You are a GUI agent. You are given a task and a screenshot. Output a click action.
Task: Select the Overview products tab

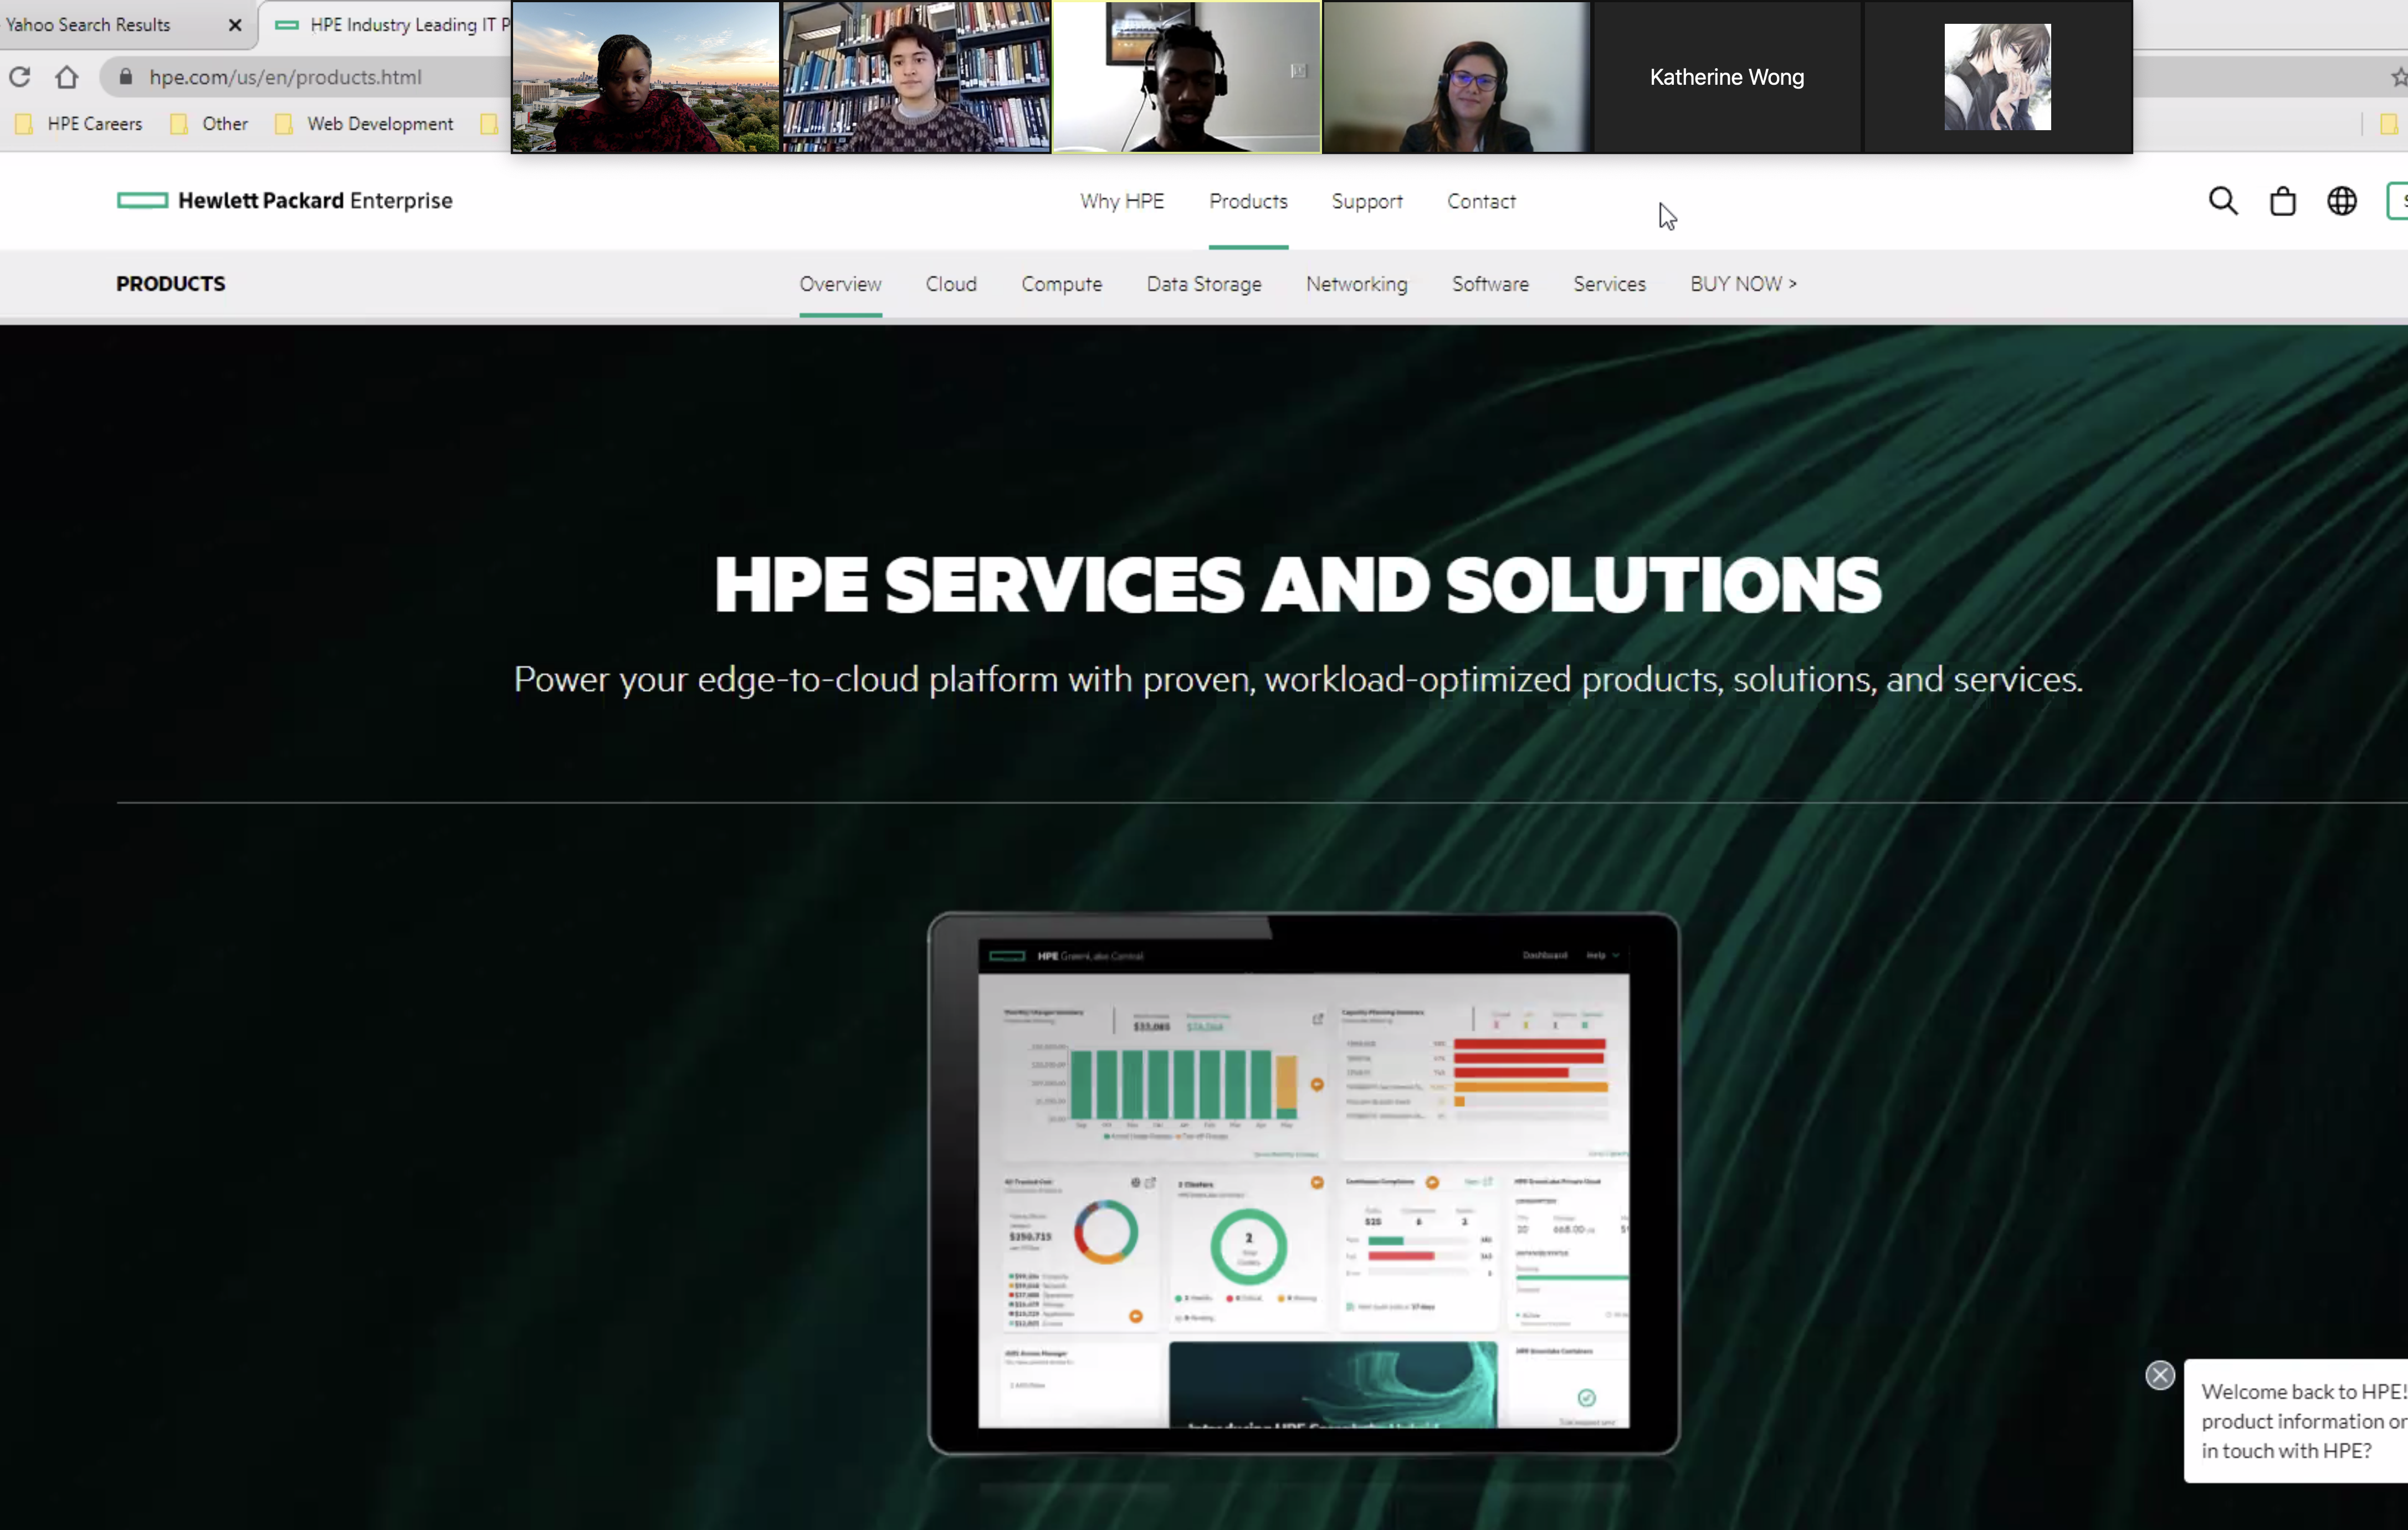coord(840,284)
